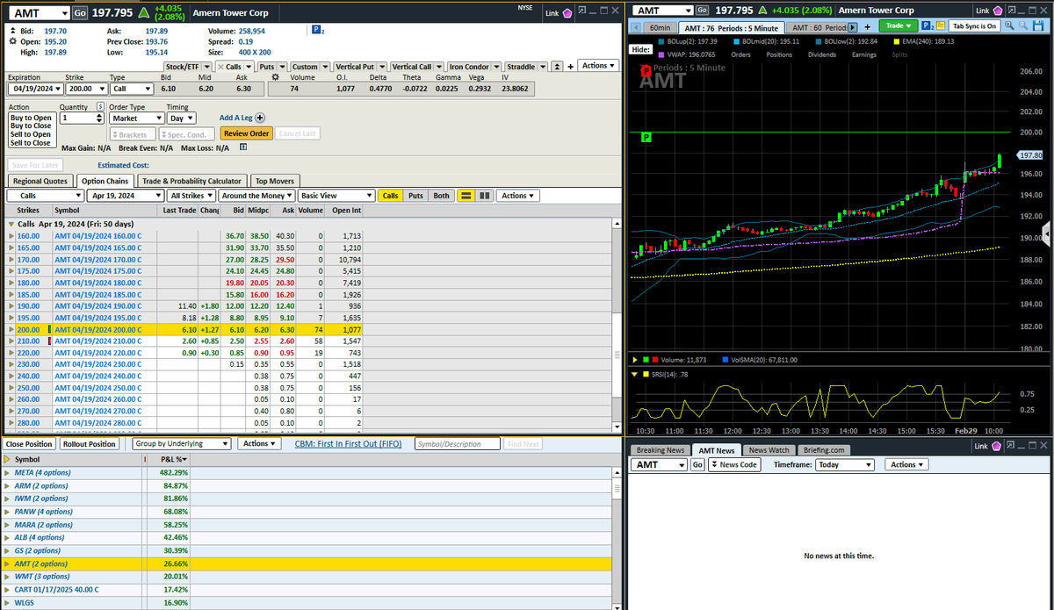Click the settings gear left of Volume header
This screenshot has width=1054, height=610.
click(275, 77)
